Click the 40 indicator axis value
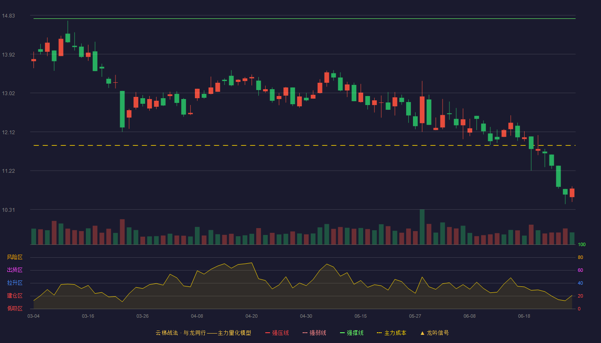Image resolution: width=601 pixels, height=343 pixels. (580, 283)
